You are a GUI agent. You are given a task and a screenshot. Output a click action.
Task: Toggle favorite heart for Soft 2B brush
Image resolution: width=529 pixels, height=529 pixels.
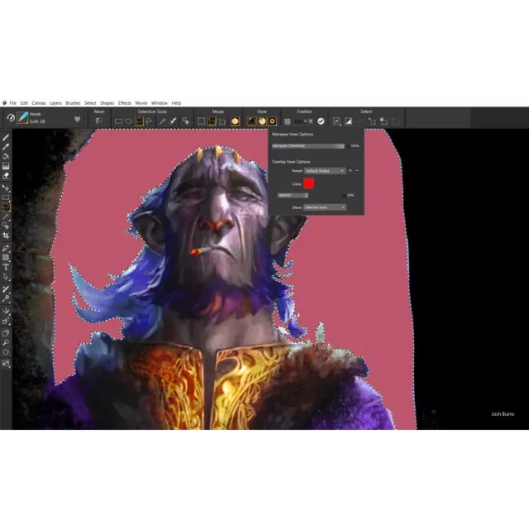[x=77, y=119]
